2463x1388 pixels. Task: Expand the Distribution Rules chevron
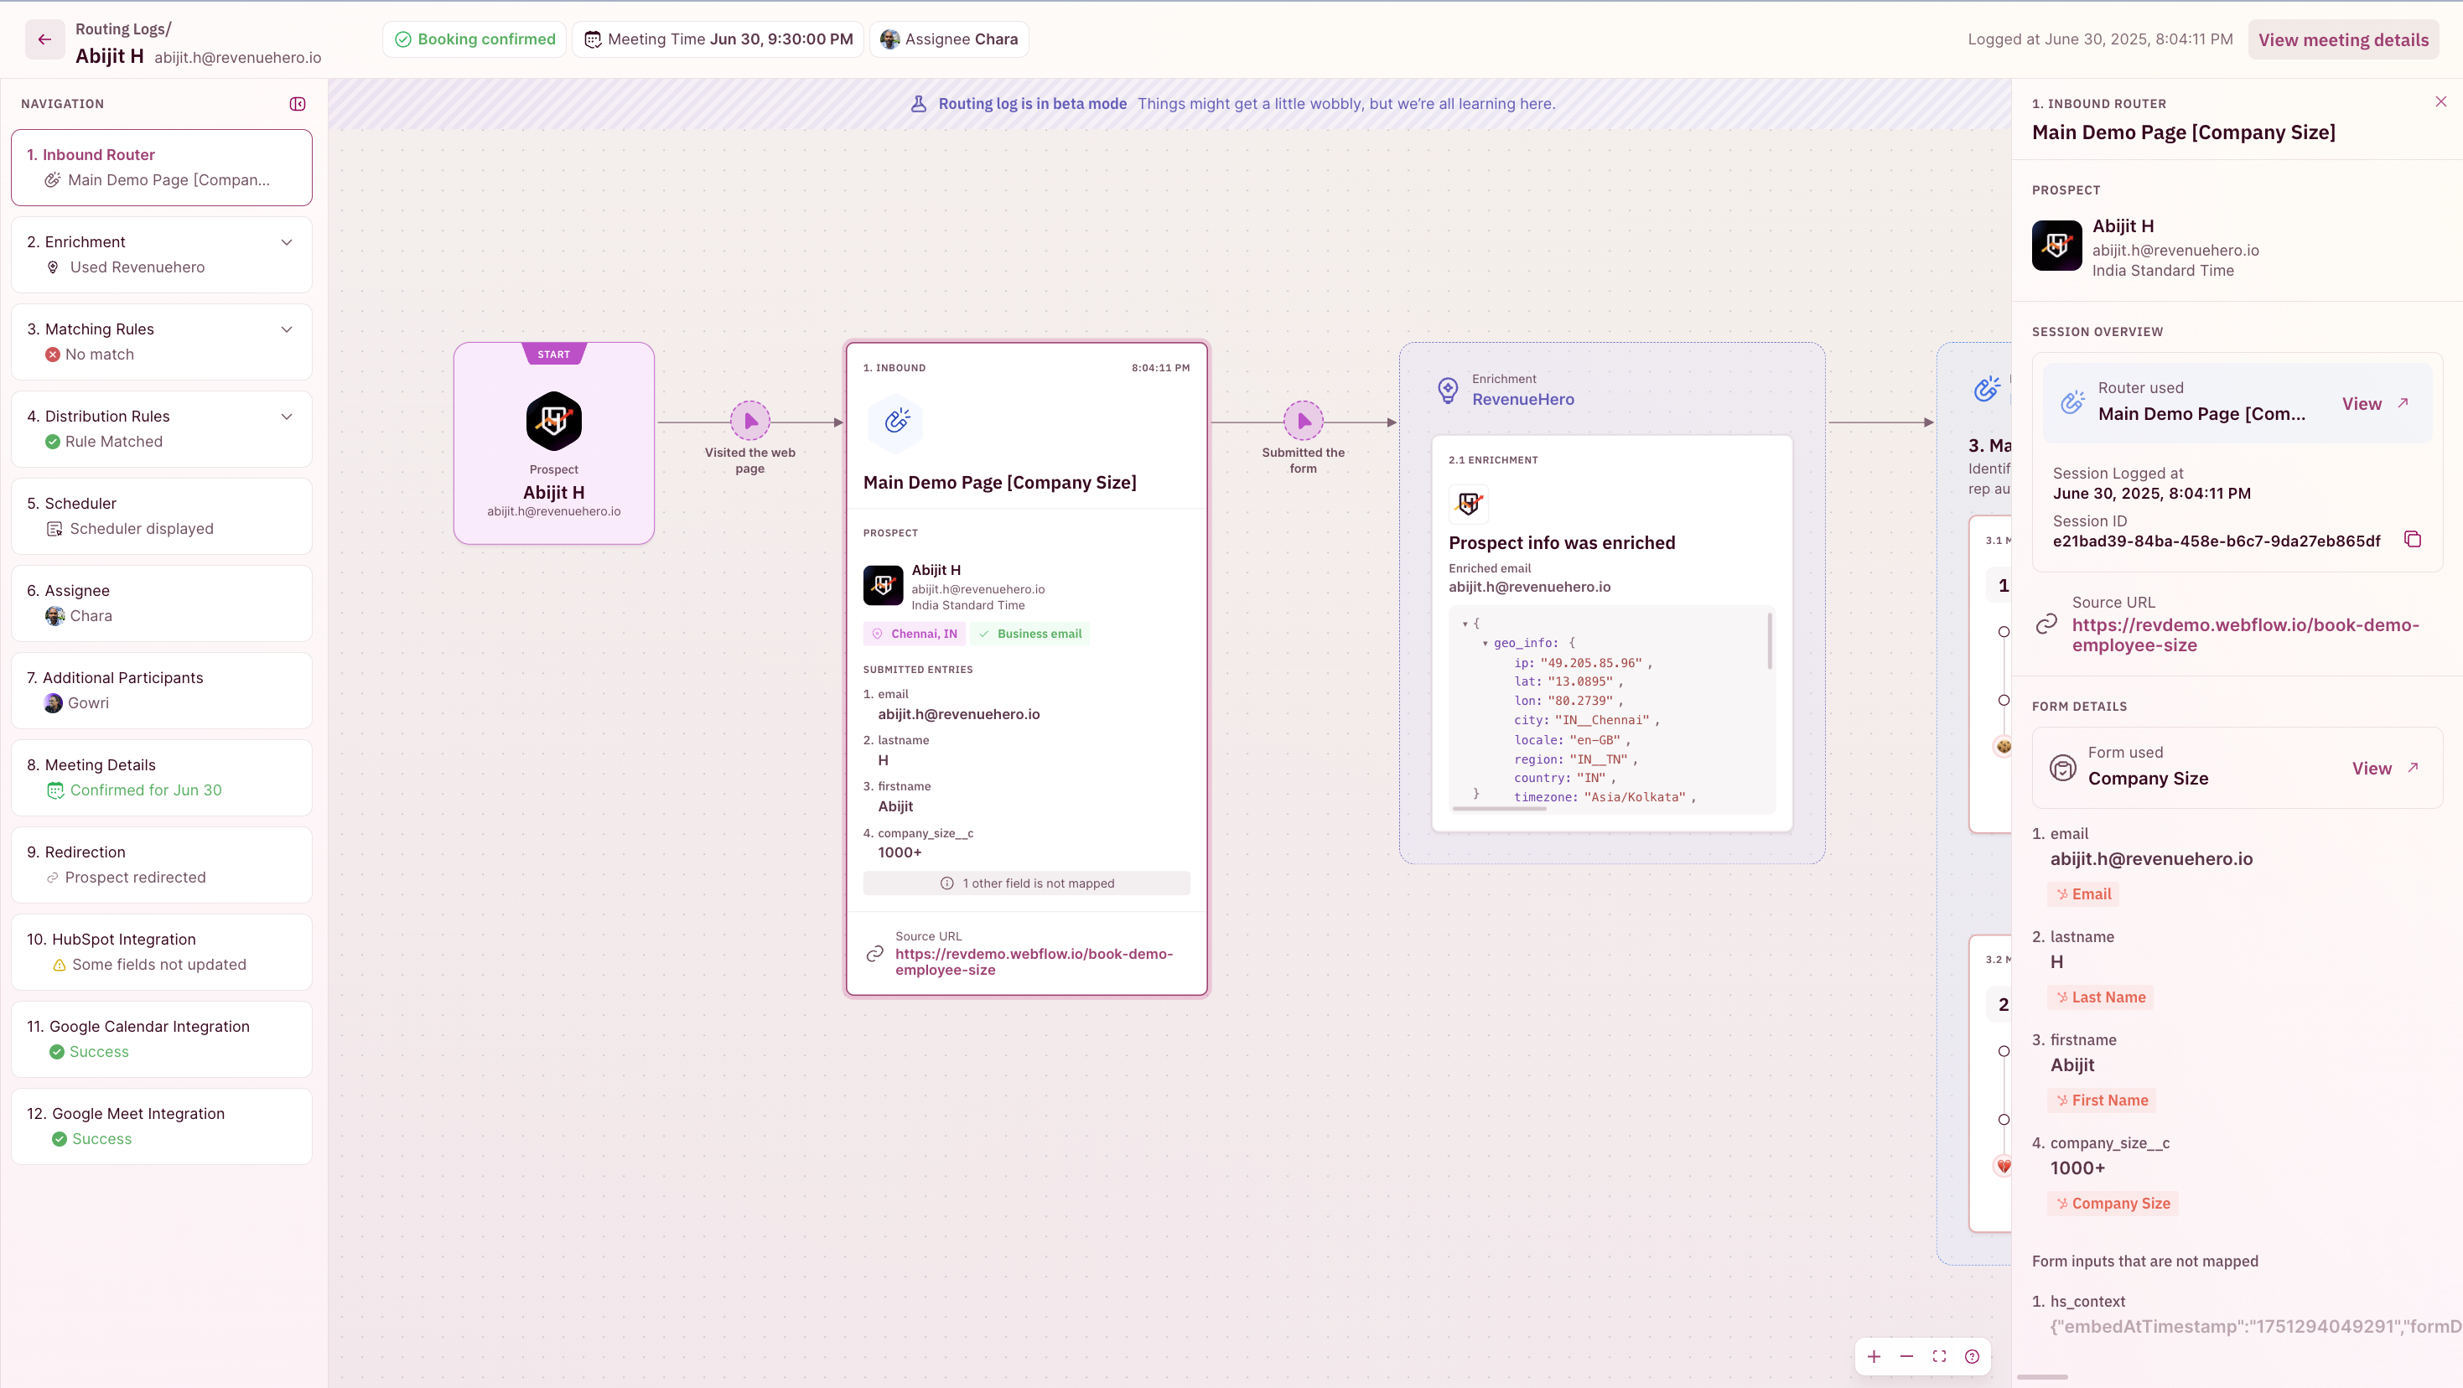[x=286, y=416]
